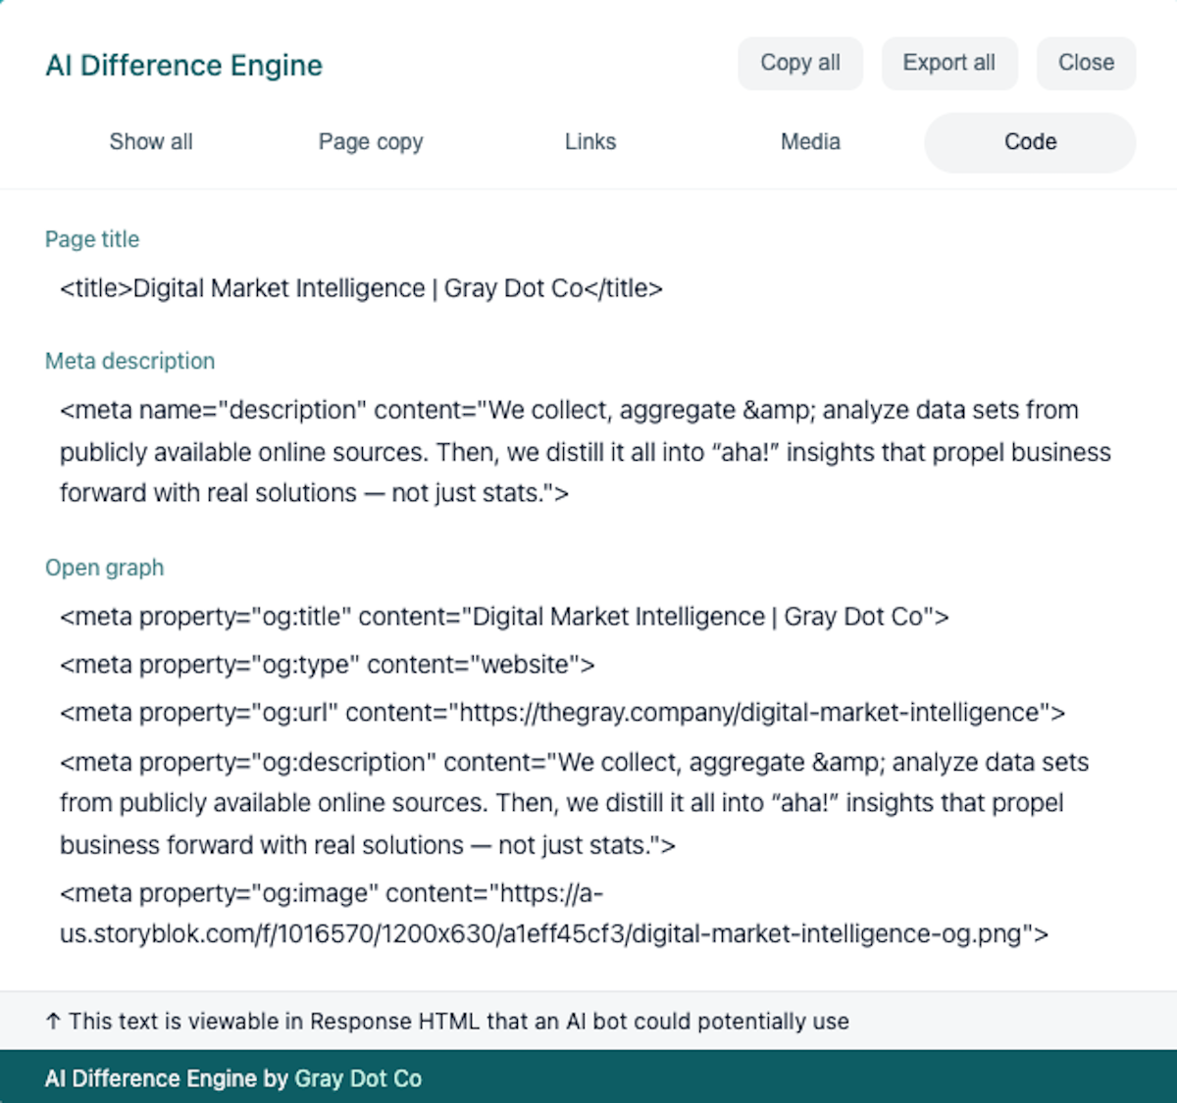Keep focus on the Code tab
1177x1103 pixels.
point(1029,142)
